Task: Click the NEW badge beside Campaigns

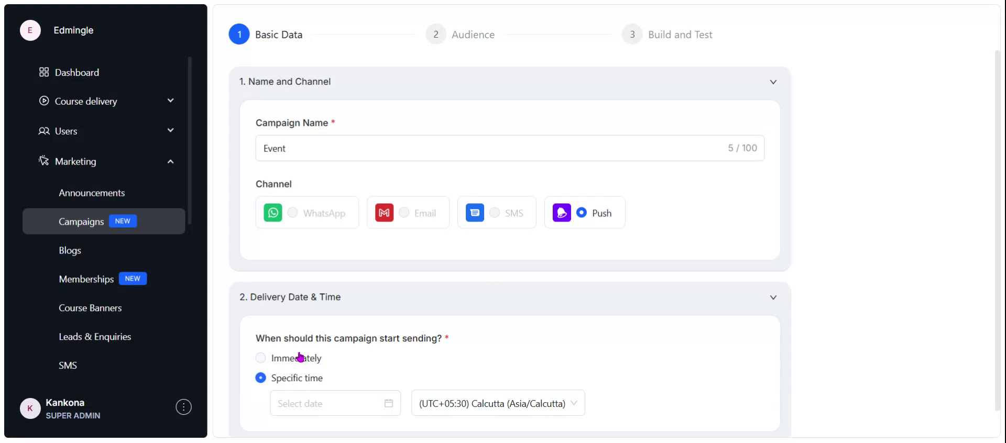Action: (x=123, y=221)
